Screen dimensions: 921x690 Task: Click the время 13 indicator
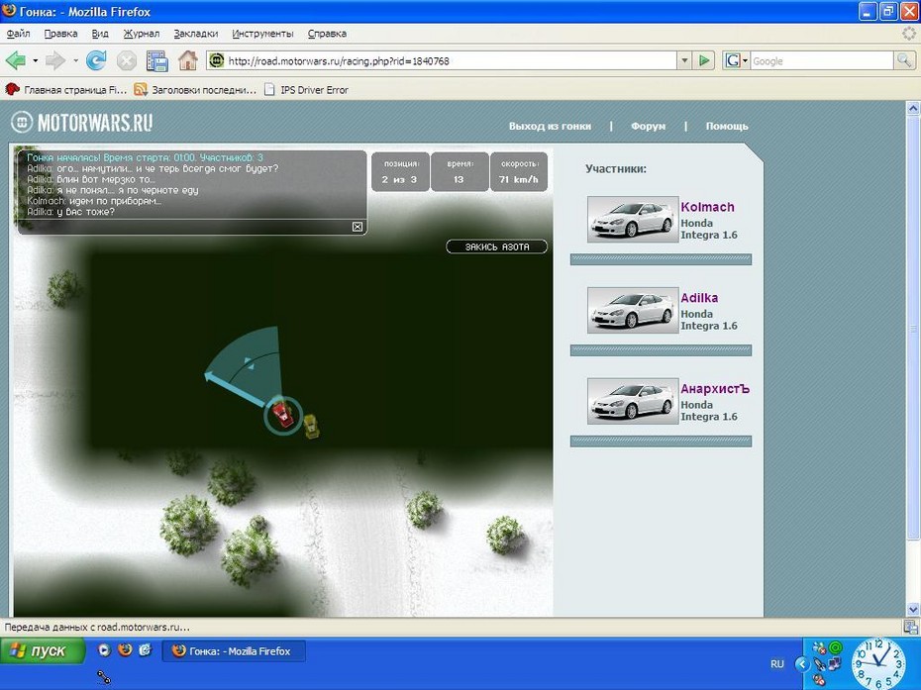pyautogui.click(x=460, y=171)
